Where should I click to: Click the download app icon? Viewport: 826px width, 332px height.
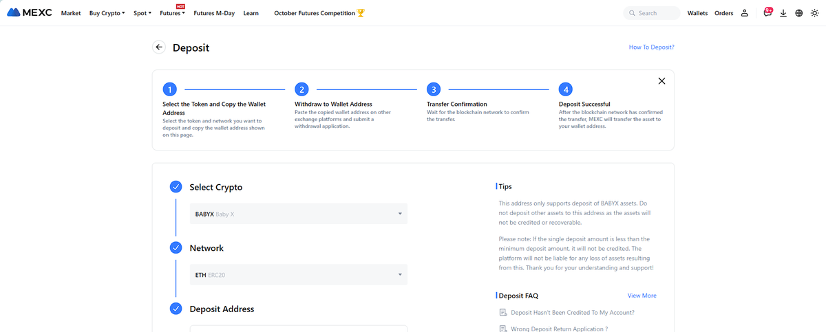(x=783, y=13)
